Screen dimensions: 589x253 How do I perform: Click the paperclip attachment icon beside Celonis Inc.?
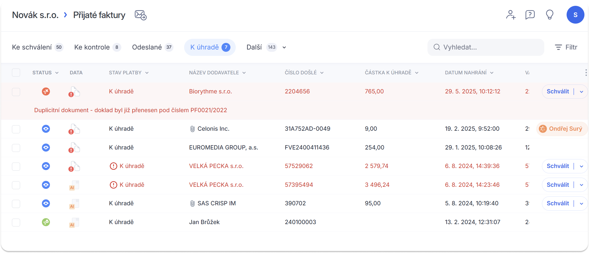[x=193, y=129]
